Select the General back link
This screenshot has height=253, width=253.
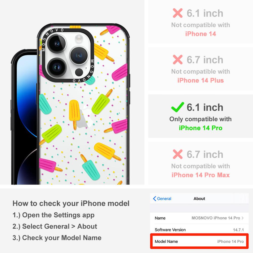pyautogui.click(x=162, y=199)
